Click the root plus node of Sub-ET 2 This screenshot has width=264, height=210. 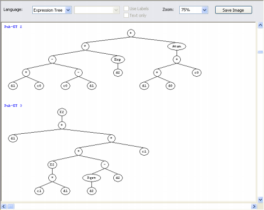[131, 33]
